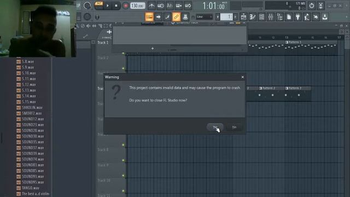Toggle typing keyboard to piano icon

[x=149, y=17]
